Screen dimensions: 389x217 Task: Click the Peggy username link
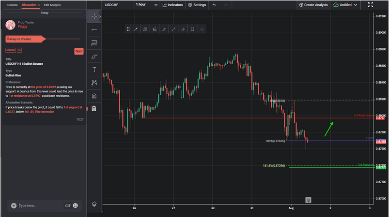click(22, 27)
